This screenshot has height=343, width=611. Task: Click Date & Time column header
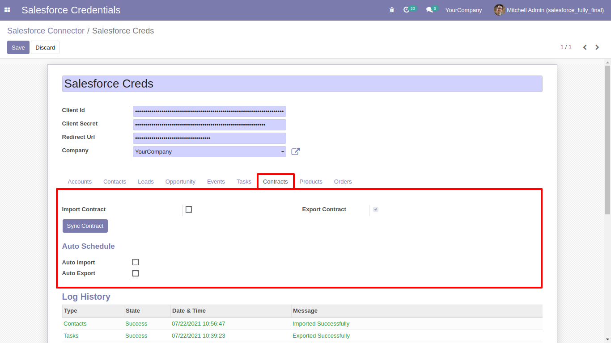click(231, 311)
